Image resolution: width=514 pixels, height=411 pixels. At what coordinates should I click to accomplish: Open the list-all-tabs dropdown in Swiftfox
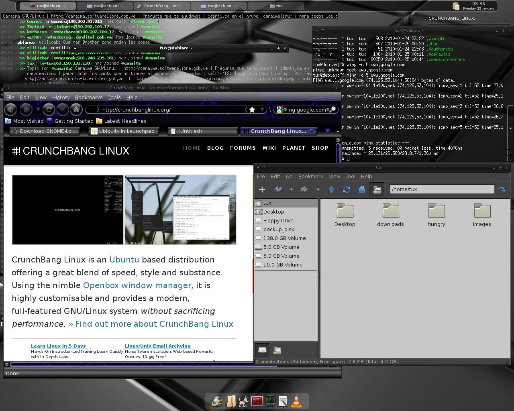coord(328,131)
